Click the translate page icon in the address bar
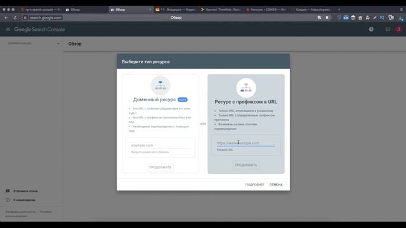The width and height of the screenshot is (406, 228). 319,18
